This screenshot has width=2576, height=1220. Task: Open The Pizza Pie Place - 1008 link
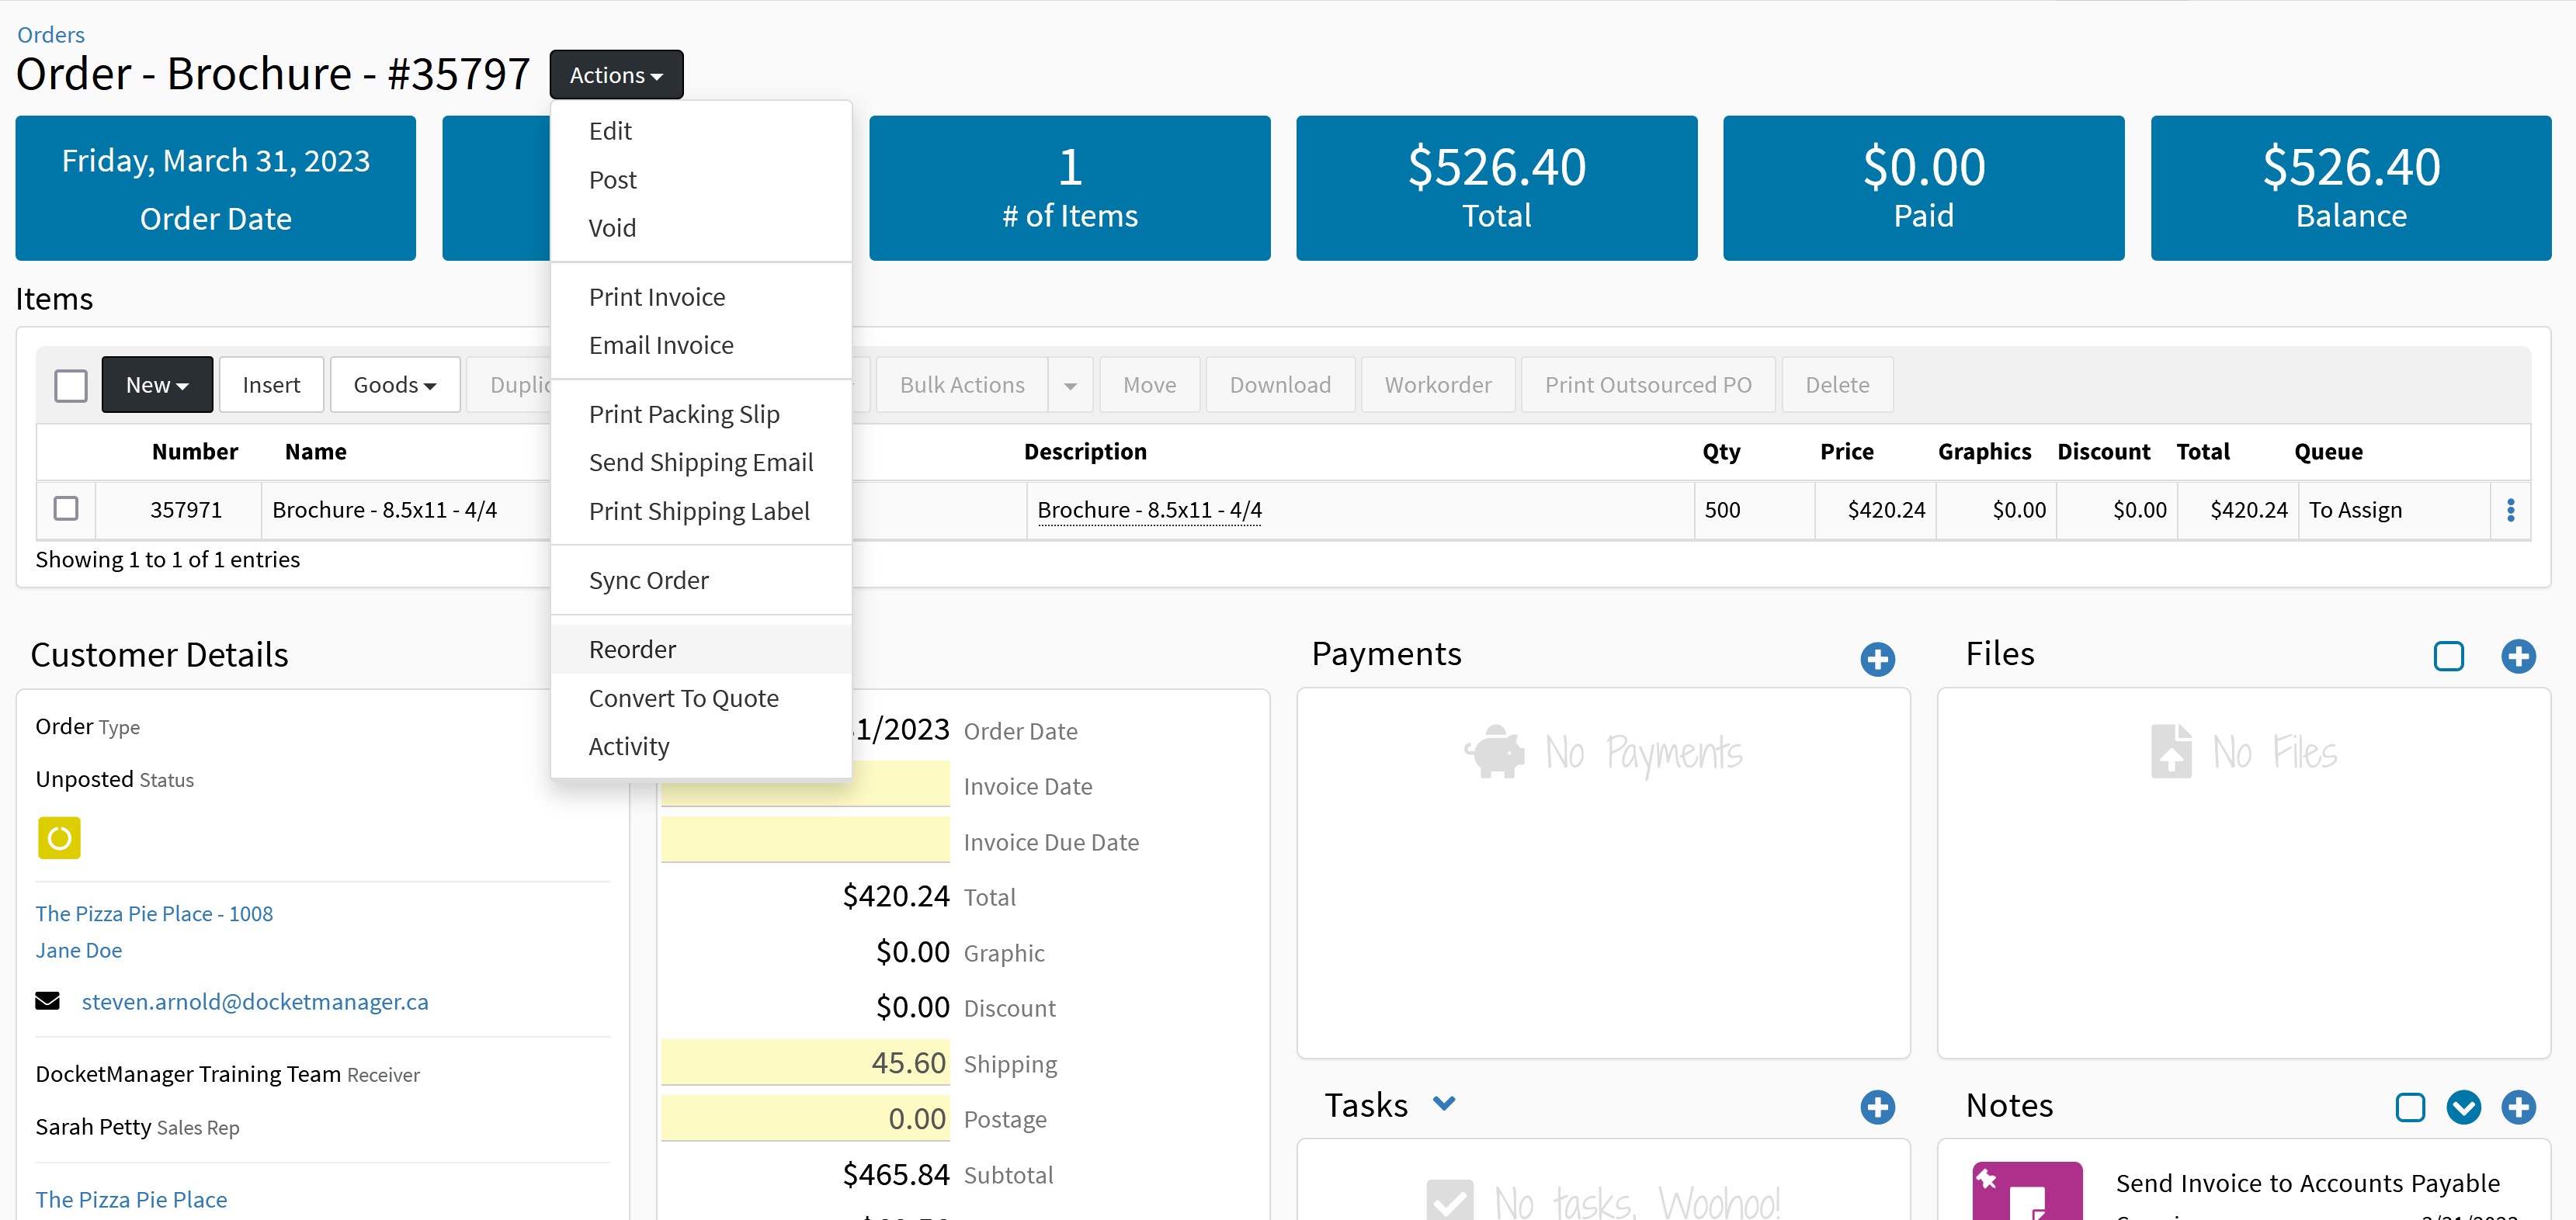pos(154,913)
